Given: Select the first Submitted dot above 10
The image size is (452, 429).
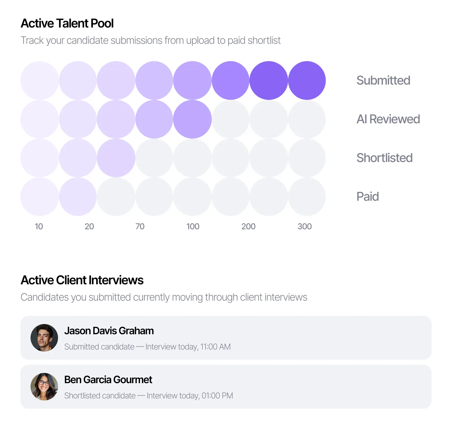Looking at the screenshot, I should (x=39, y=80).
